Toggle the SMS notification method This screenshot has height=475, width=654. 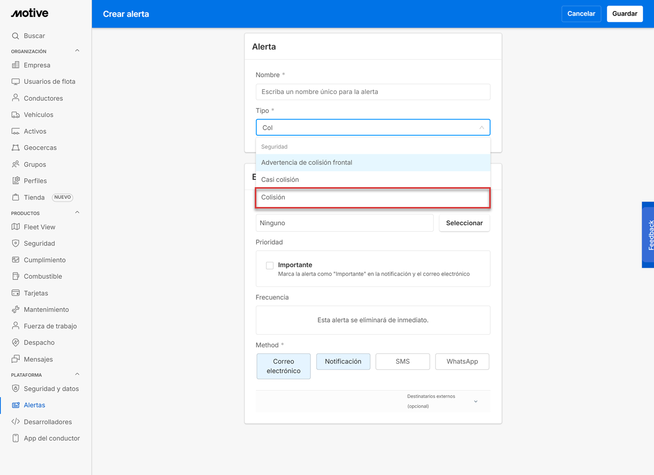click(x=402, y=362)
